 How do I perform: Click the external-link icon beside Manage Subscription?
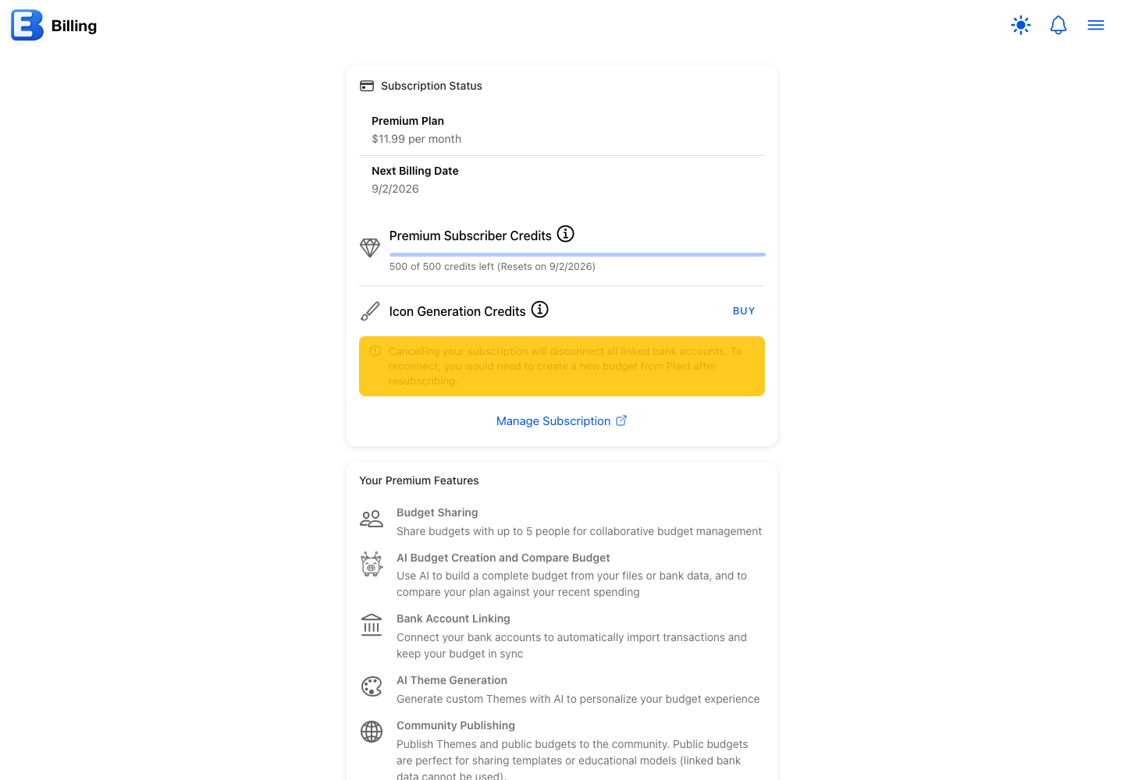coord(621,420)
